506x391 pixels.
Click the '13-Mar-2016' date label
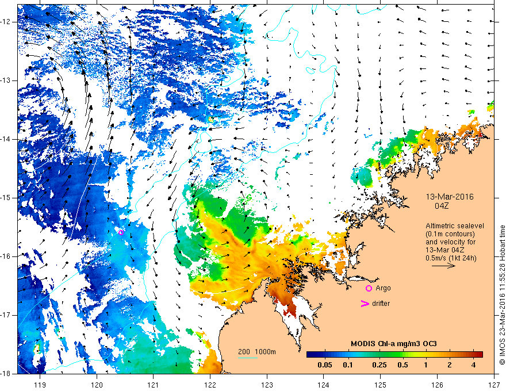tap(450, 197)
